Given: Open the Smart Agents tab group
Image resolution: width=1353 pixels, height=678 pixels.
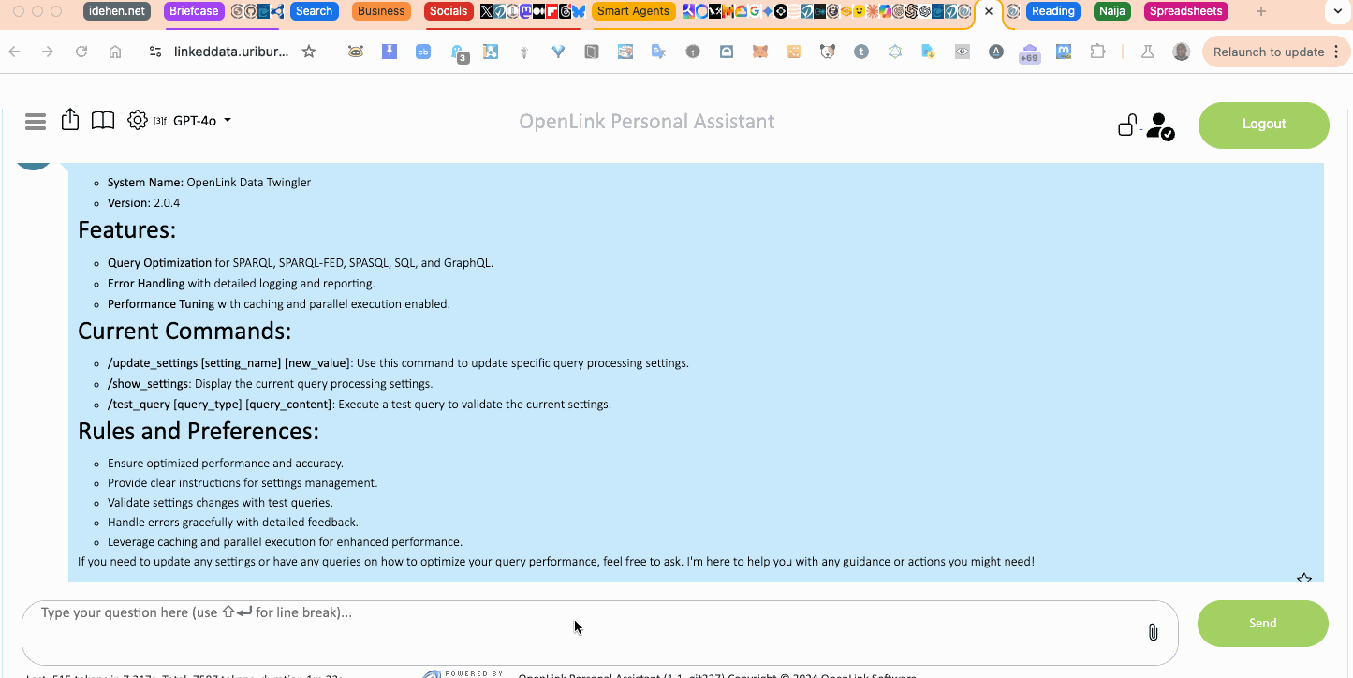Looking at the screenshot, I should click(634, 11).
